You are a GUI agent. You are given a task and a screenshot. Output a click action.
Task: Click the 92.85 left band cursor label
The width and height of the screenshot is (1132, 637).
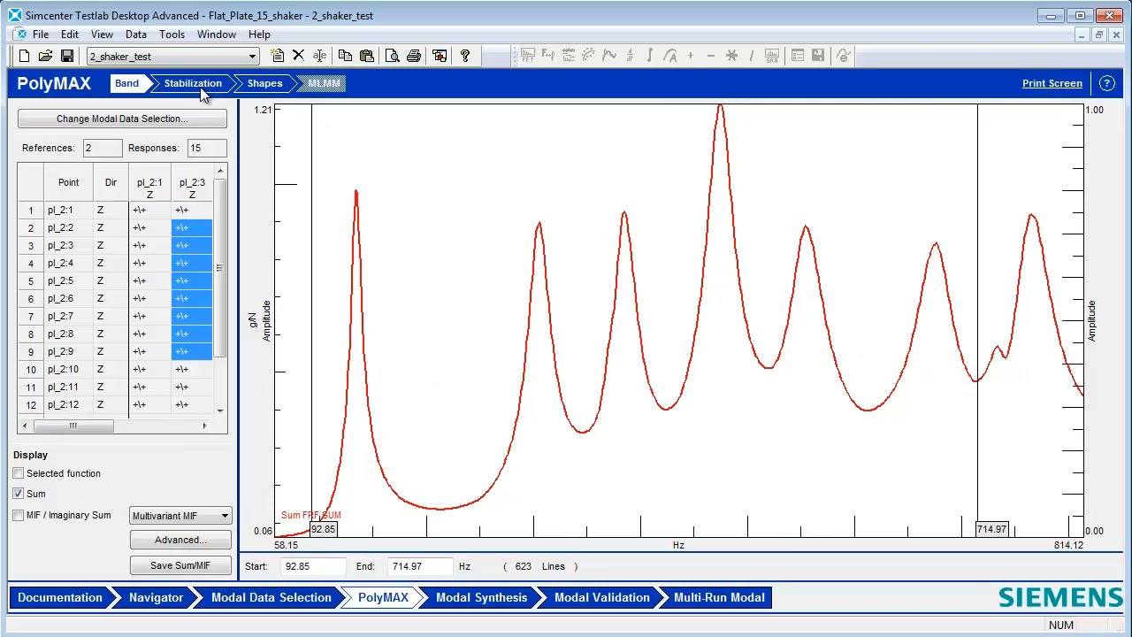(x=323, y=529)
